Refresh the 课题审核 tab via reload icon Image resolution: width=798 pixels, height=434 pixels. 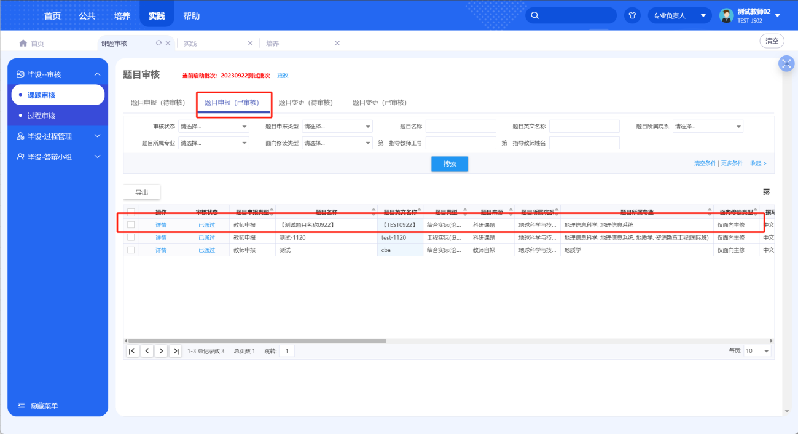click(159, 43)
